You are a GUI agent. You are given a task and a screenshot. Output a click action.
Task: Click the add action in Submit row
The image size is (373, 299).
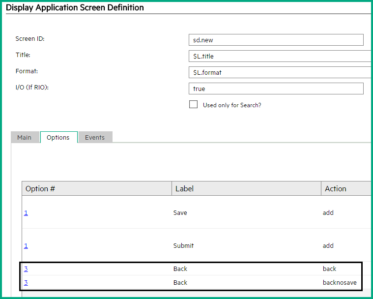(x=328, y=246)
